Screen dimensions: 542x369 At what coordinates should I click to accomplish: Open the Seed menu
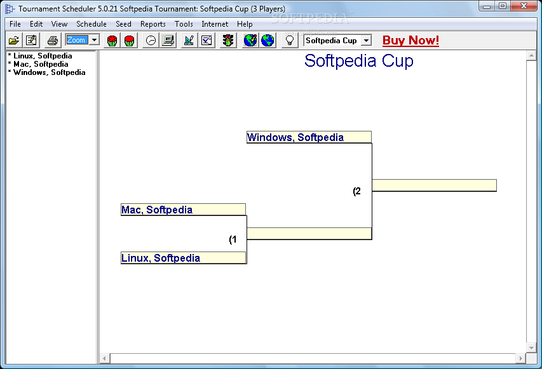pyautogui.click(x=123, y=24)
